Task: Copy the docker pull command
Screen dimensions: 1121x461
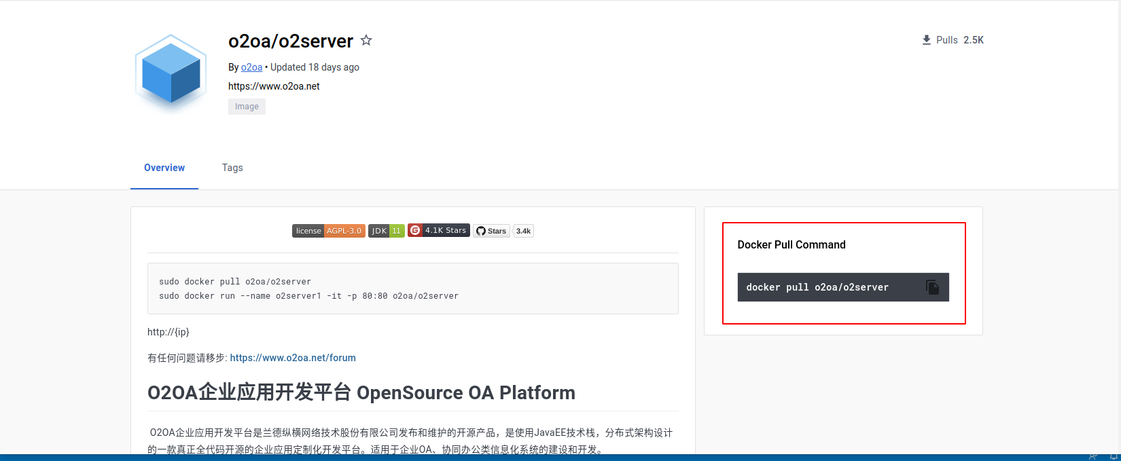Action: click(x=933, y=287)
